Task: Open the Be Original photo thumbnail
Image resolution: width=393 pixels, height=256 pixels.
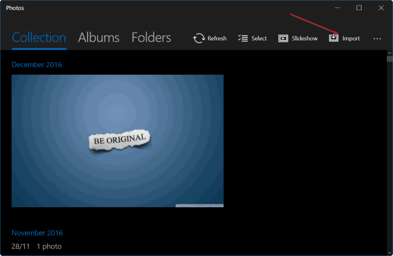Action: pyautogui.click(x=117, y=140)
